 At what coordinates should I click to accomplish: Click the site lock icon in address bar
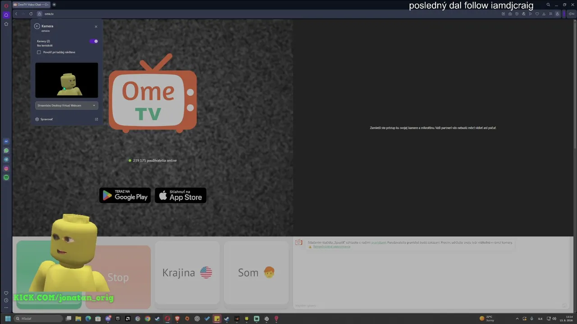point(40,14)
